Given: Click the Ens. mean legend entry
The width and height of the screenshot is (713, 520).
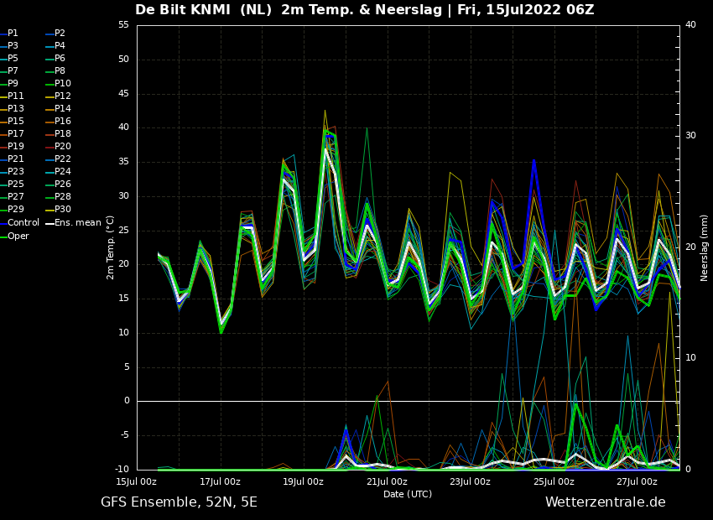Looking at the screenshot, I should [74, 223].
